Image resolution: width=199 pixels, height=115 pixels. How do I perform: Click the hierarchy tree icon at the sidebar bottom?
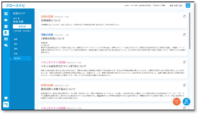click(6, 104)
